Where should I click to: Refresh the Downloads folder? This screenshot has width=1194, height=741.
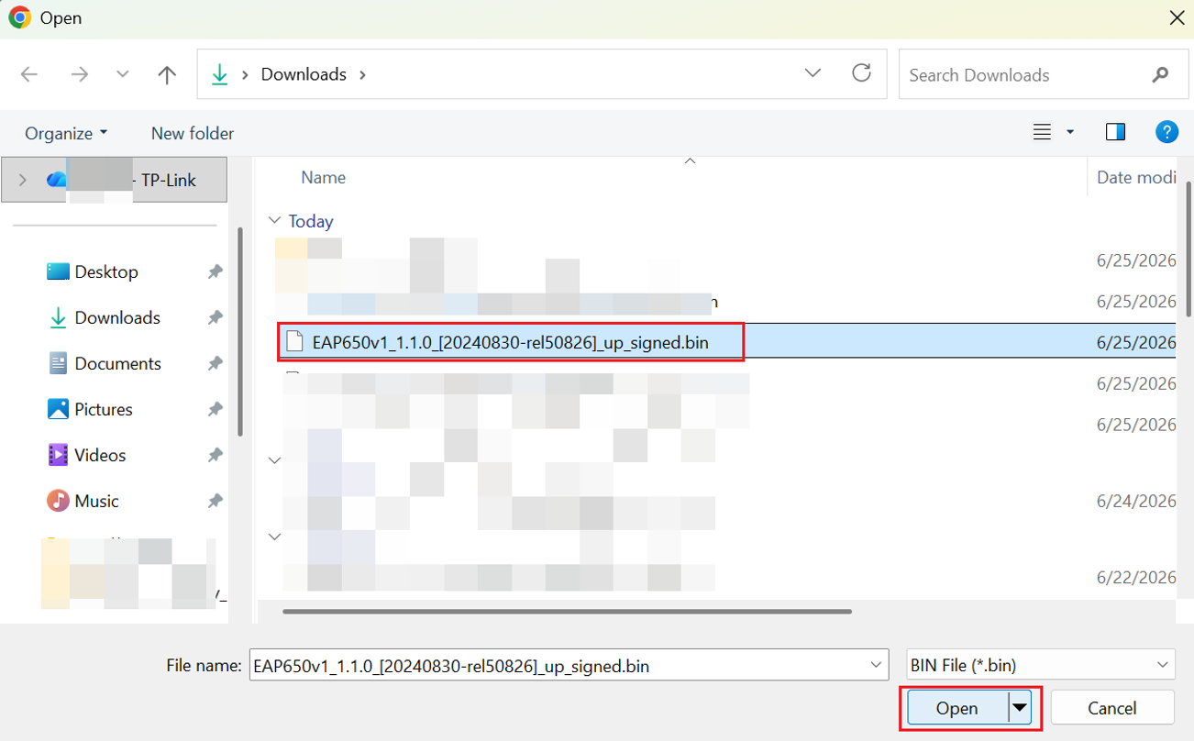(861, 73)
